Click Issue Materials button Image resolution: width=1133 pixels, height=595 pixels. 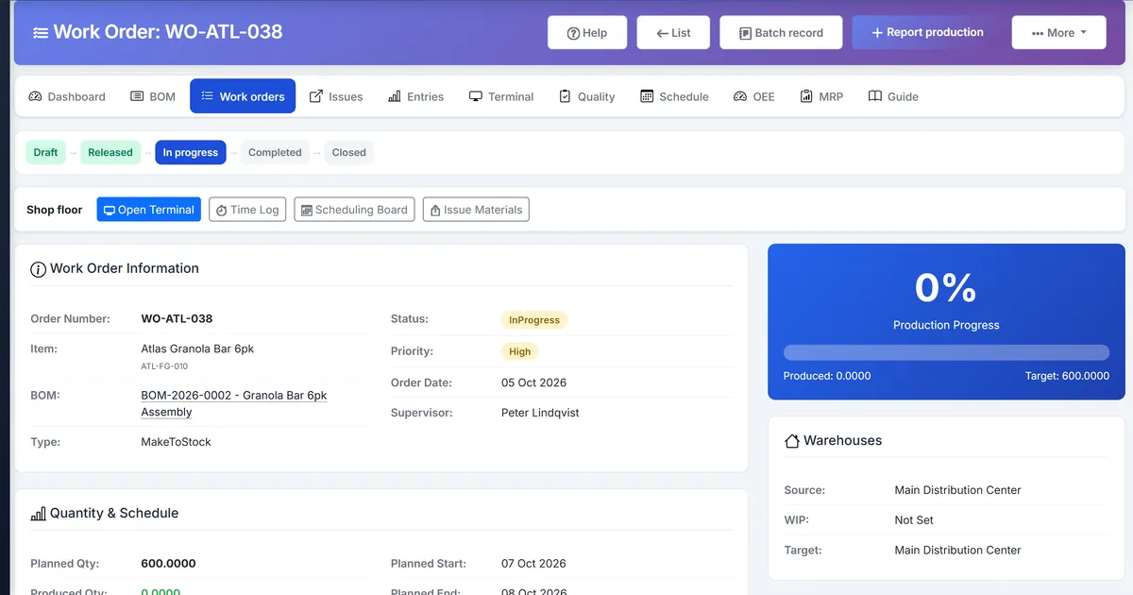(x=476, y=210)
